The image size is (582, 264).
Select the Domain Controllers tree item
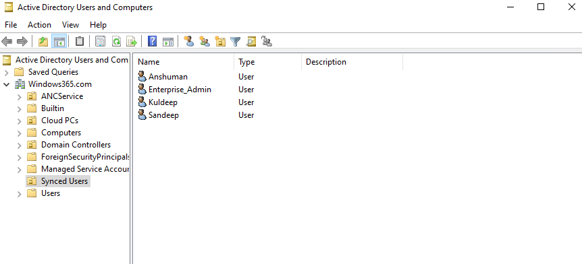tap(76, 145)
